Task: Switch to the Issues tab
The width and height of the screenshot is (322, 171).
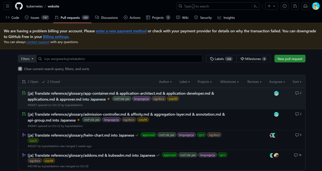Action: [x=37, y=17]
